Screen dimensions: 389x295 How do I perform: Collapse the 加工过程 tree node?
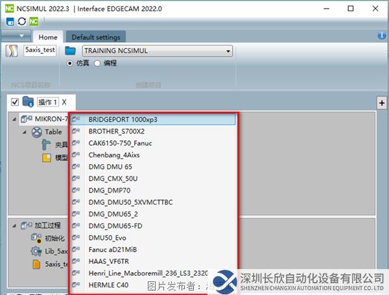click(x=15, y=225)
